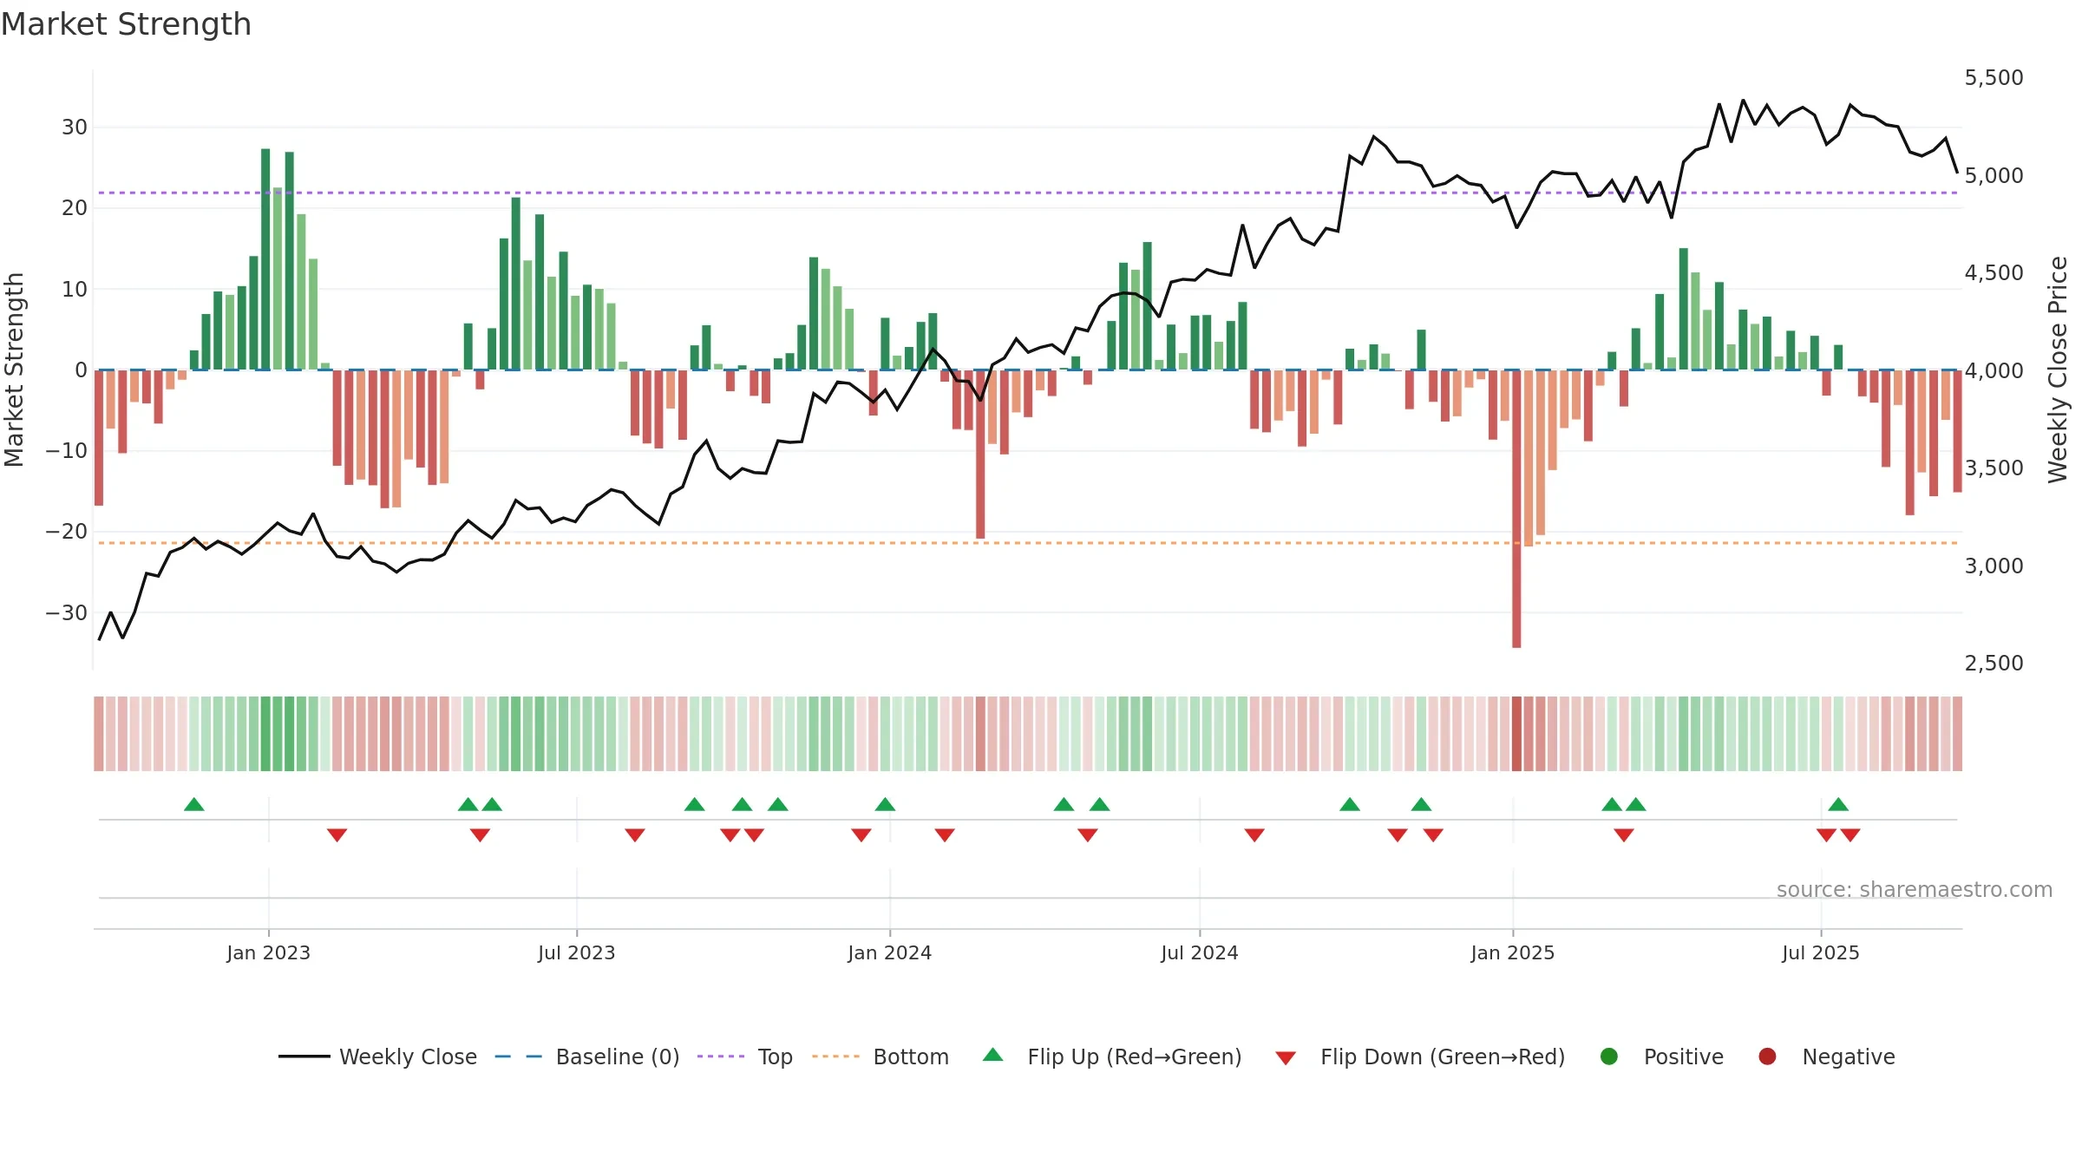Select the Market Strength chart title
This screenshot has height=1171, width=2082.
126,24
